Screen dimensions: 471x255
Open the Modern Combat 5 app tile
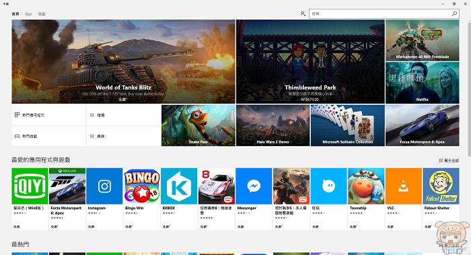click(291, 198)
